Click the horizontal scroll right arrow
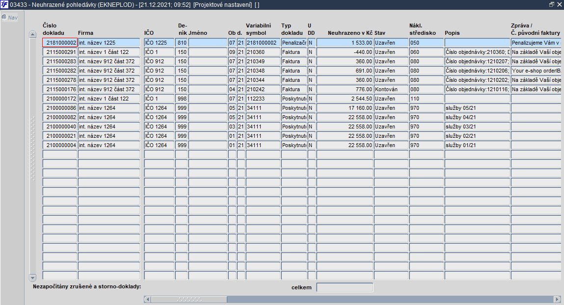 [557, 299]
